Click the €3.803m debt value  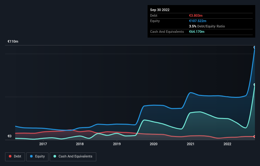196,15
